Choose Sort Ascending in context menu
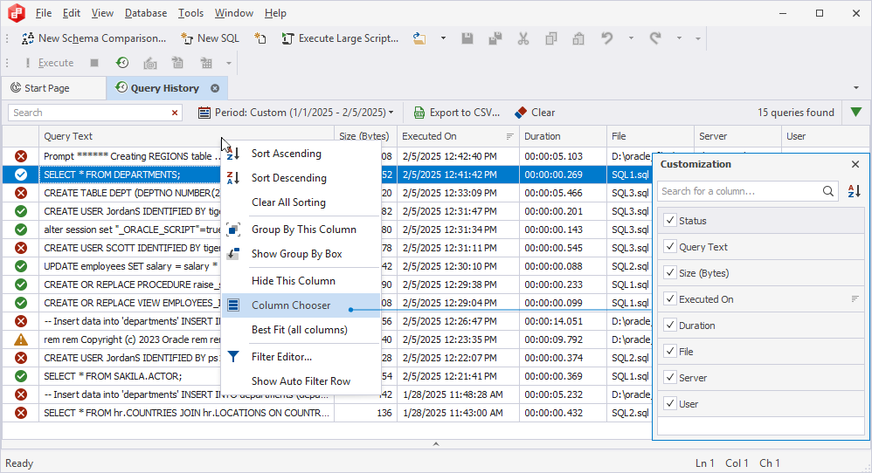Screen dimensions: 872x473 click(x=301, y=154)
